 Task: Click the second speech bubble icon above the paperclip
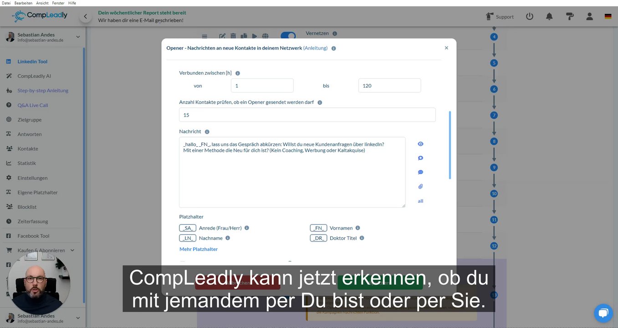[420, 172]
